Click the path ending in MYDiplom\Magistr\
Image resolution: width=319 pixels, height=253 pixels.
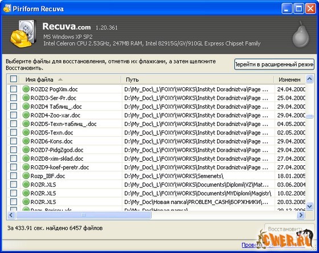(x=198, y=193)
